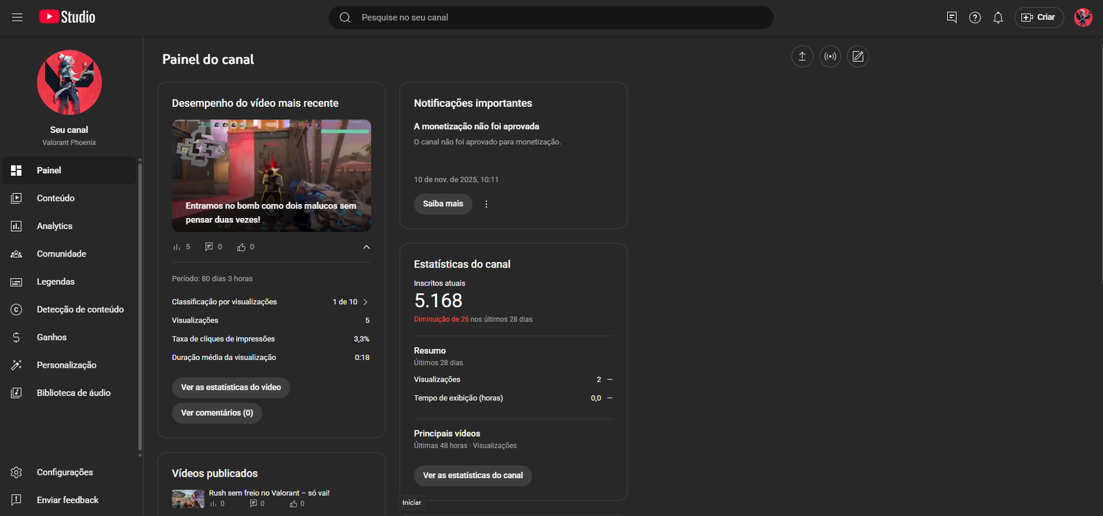The width and height of the screenshot is (1103, 516).
Task: Click the go live broadcast icon
Action: click(x=830, y=57)
